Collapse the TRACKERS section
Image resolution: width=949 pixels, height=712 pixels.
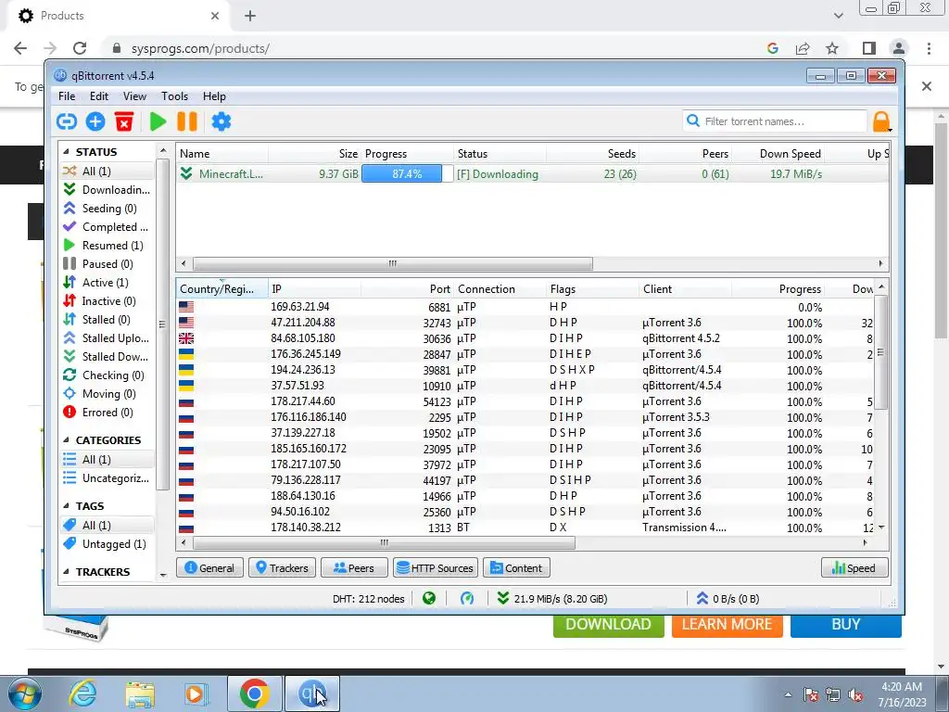[x=66, y=571]
